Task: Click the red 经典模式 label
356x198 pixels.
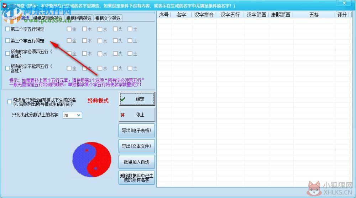Action: [x=98, y=101]
